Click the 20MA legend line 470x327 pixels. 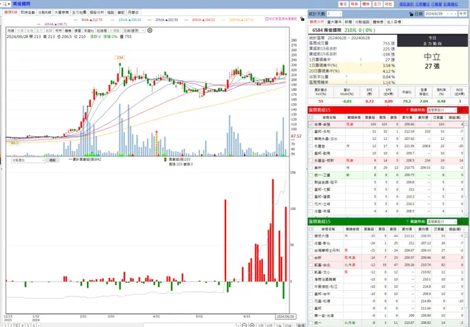pyautogui.click(x=163, y=20)
